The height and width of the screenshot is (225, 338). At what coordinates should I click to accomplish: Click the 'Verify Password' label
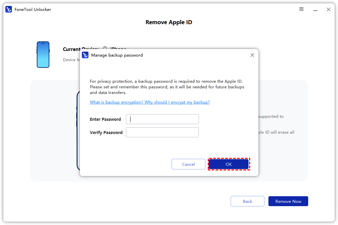coord(106,132)
